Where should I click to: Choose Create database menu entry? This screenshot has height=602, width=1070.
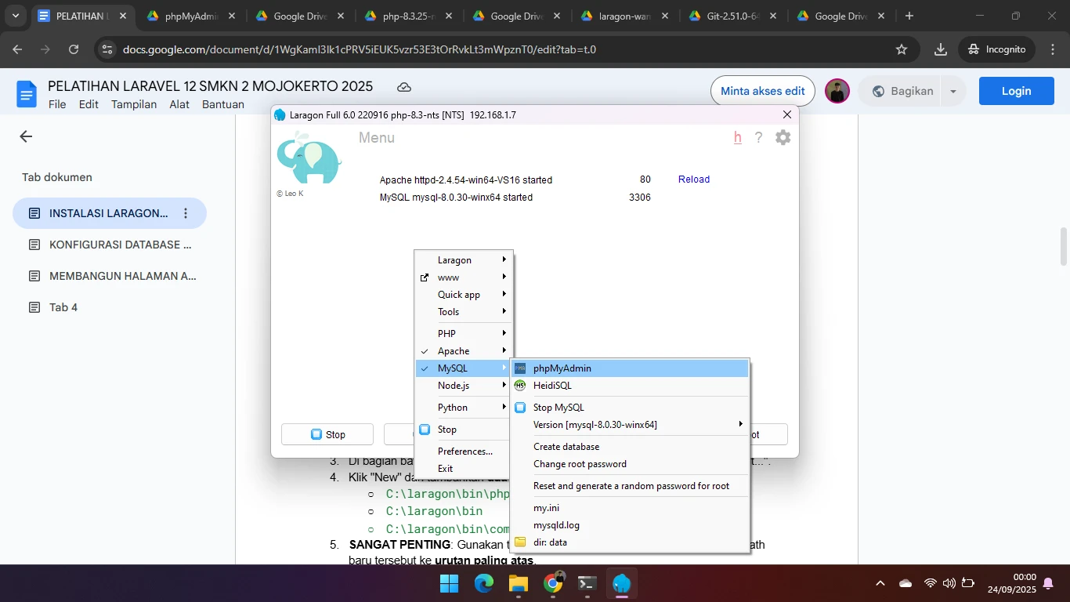[566, 447]
